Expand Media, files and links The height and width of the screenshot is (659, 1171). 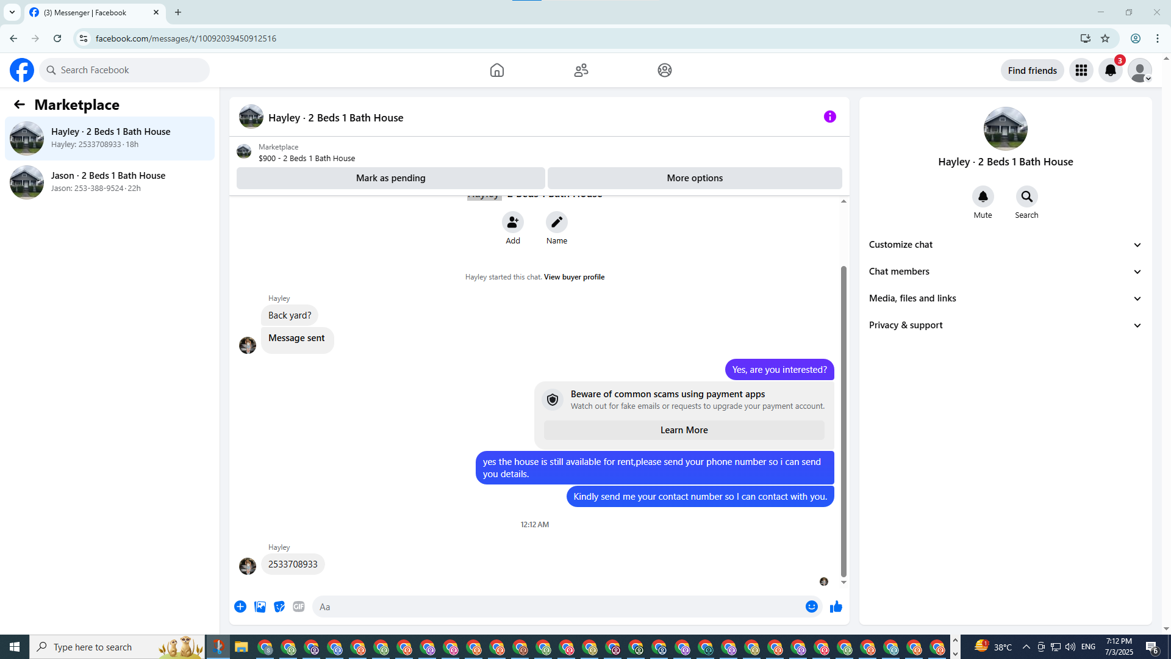[1005, 298]
